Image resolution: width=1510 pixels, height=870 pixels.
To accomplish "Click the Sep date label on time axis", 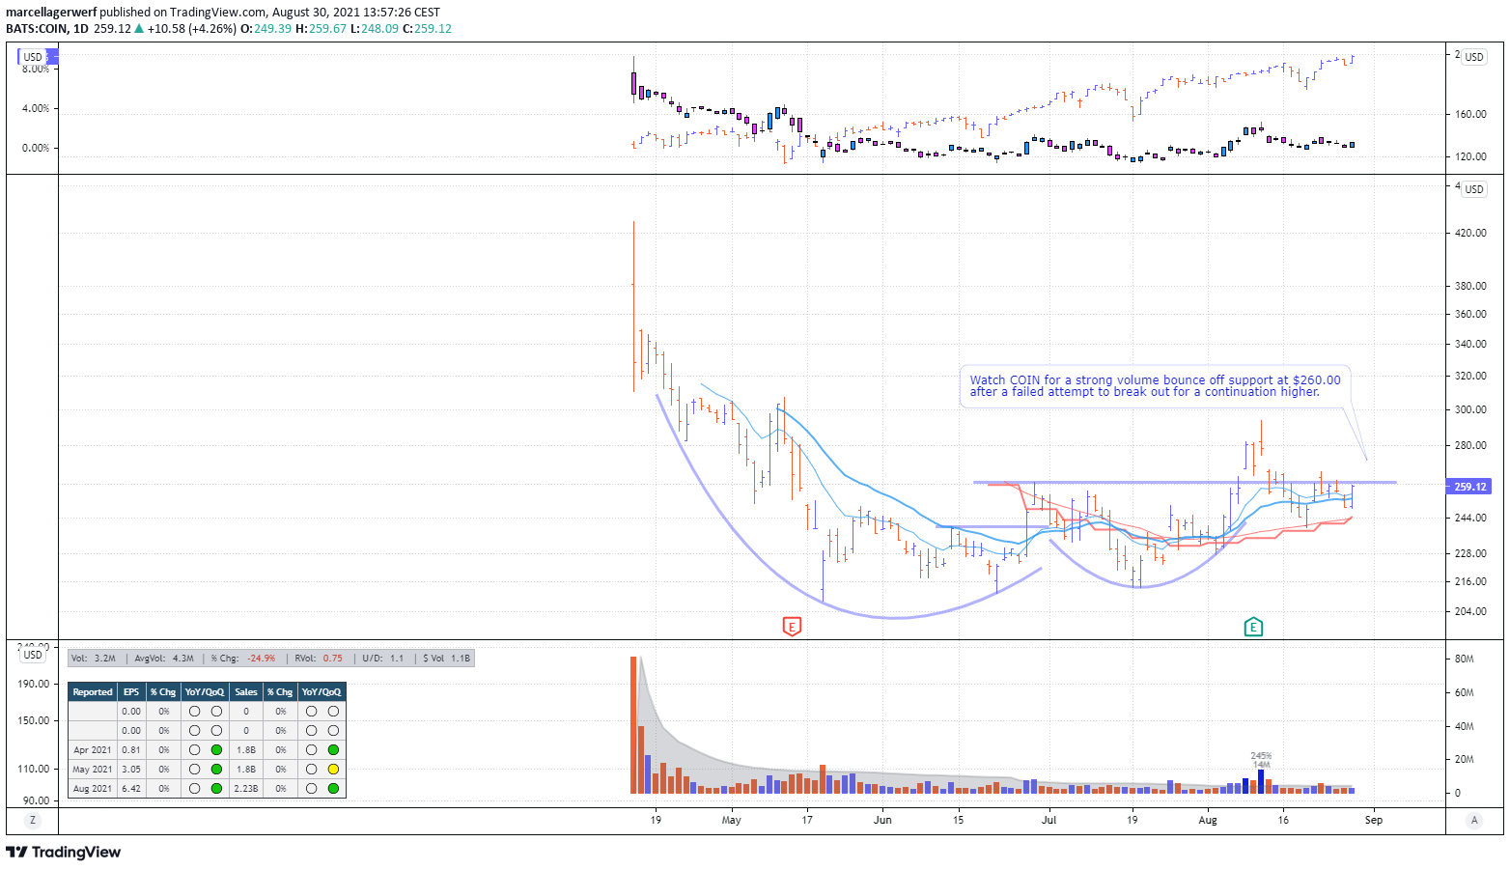I will pos(1374,820).
